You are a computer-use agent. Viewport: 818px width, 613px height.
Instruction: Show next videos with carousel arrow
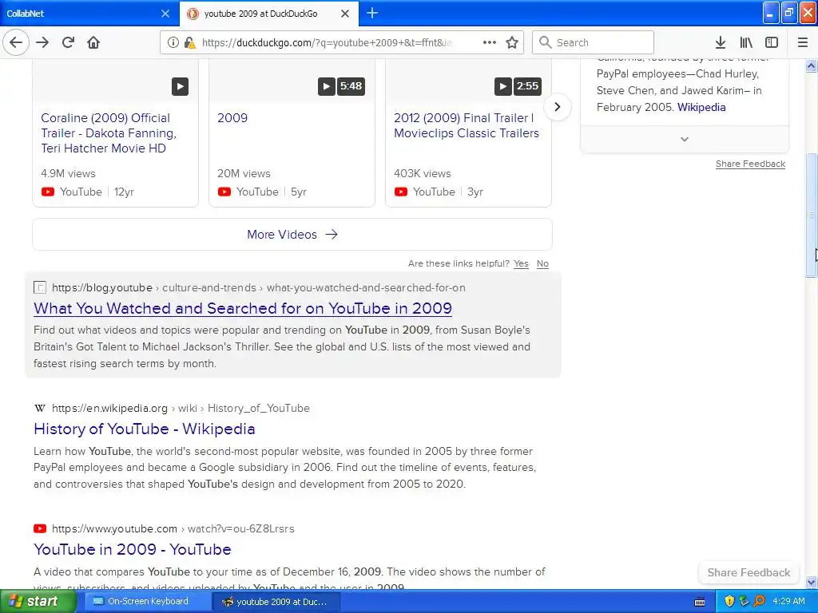(x=557, y=107)
